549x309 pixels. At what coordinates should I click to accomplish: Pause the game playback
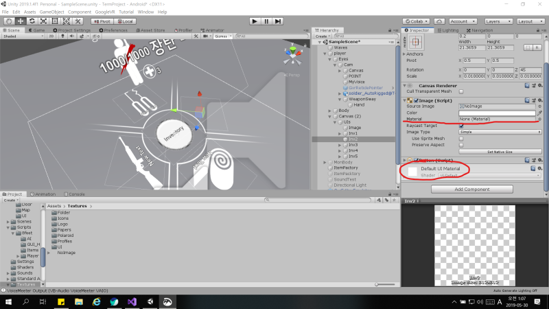[x=266, y=21]
